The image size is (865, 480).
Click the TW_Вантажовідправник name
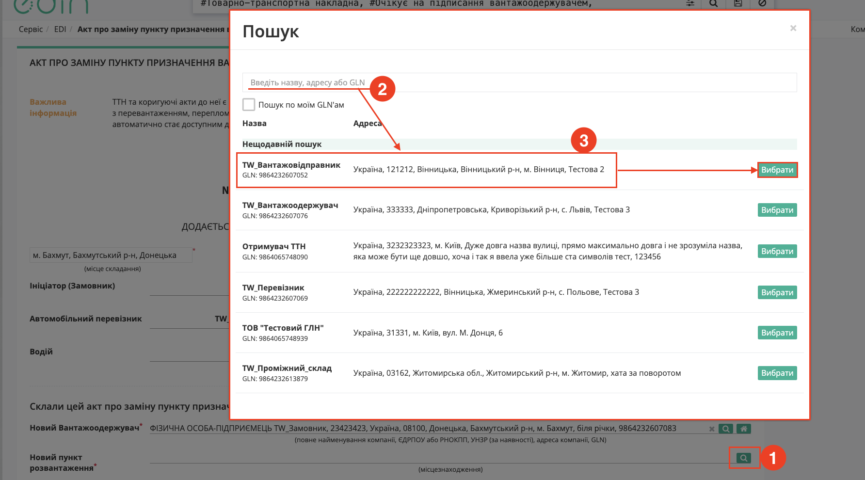[291, 165]
